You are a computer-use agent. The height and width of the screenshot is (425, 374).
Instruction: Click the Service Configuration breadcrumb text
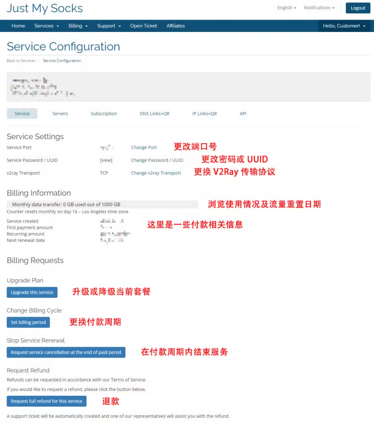click(x=62, y=61)
